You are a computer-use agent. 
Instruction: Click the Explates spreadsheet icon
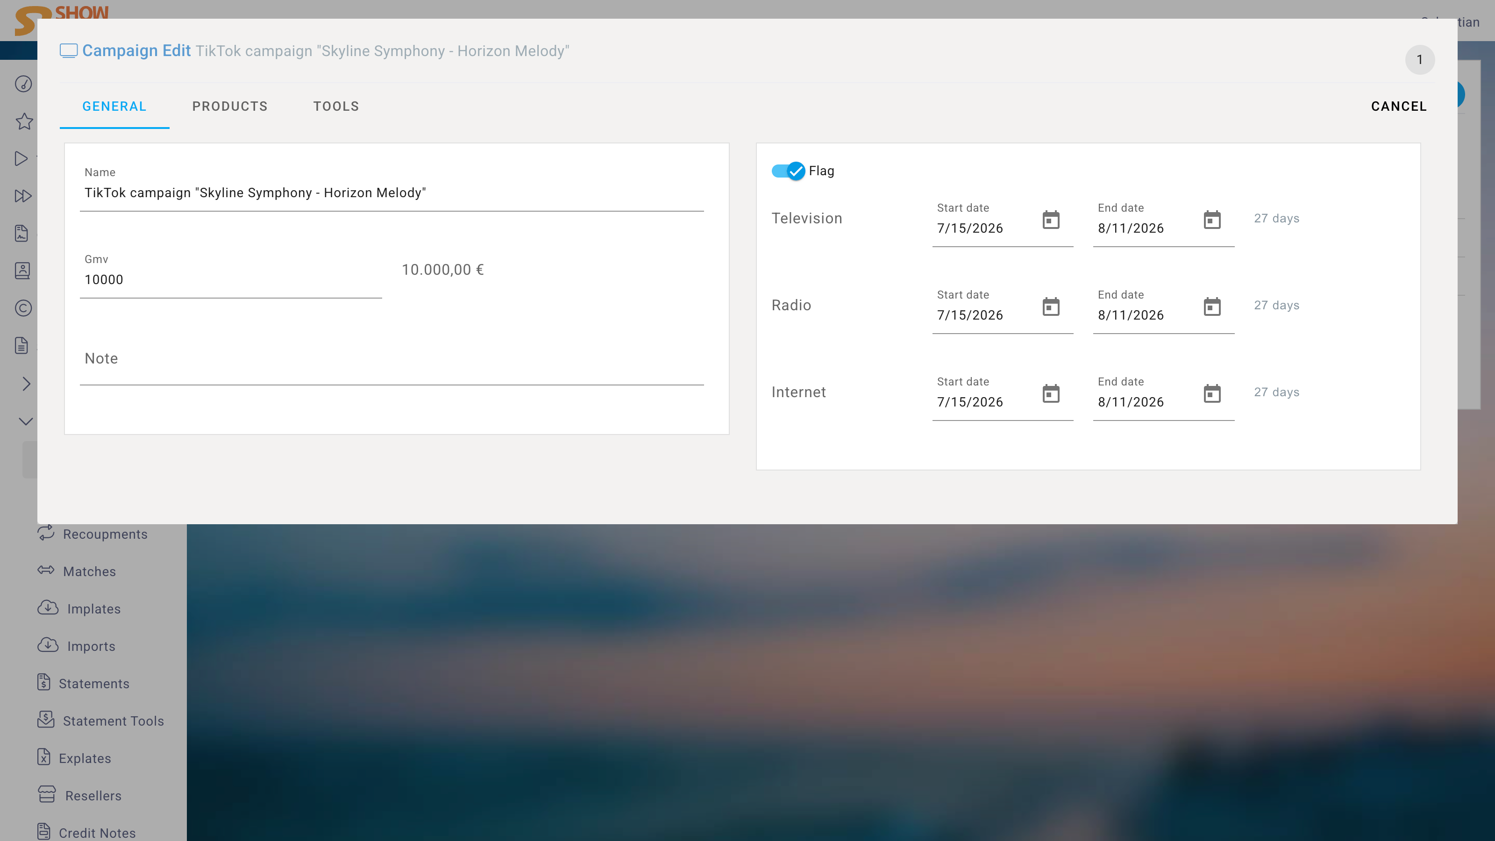coord(43,757)
